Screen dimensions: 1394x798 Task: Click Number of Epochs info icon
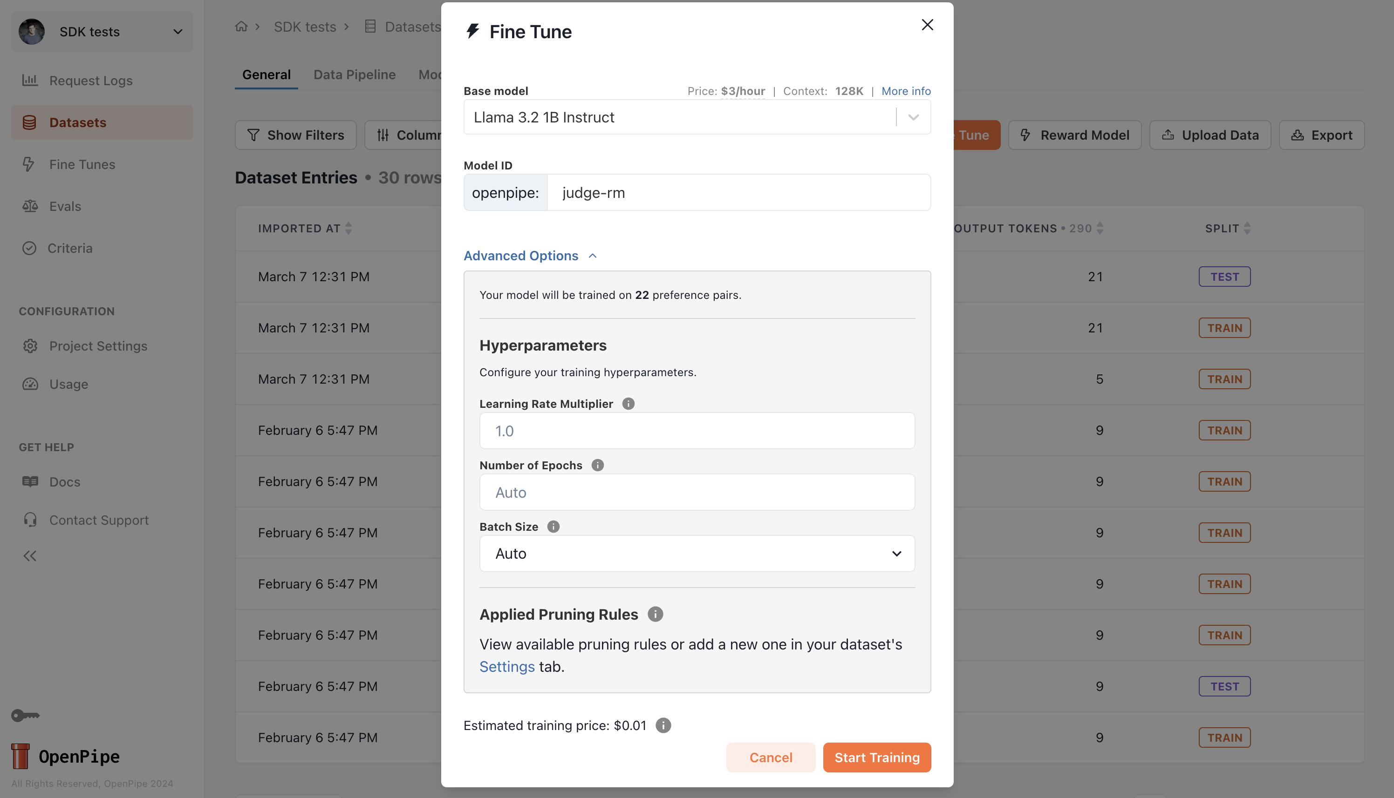tap(597, 465)
